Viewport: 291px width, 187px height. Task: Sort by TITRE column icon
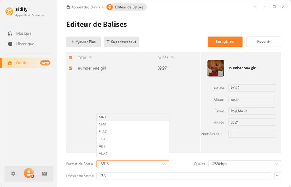click(91, 57)
